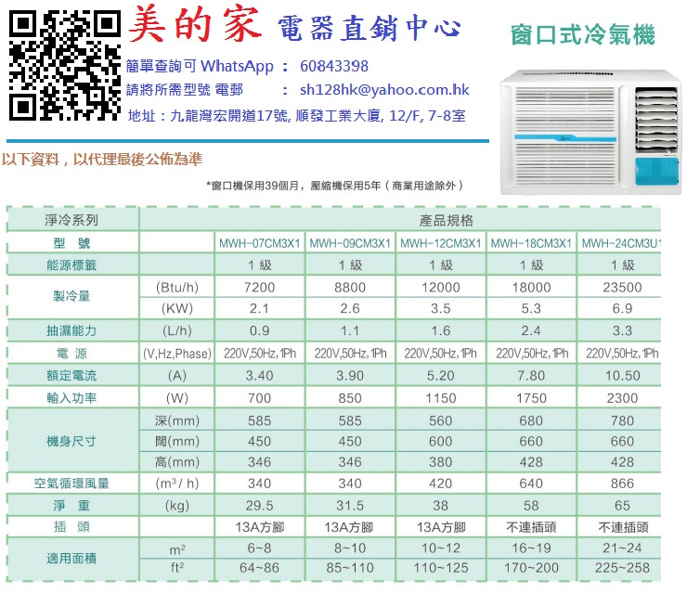Click model MWH-07CM3X1 column header
Image resolution: width=687 pixels, height=593 pixels.
click(259, 243)
